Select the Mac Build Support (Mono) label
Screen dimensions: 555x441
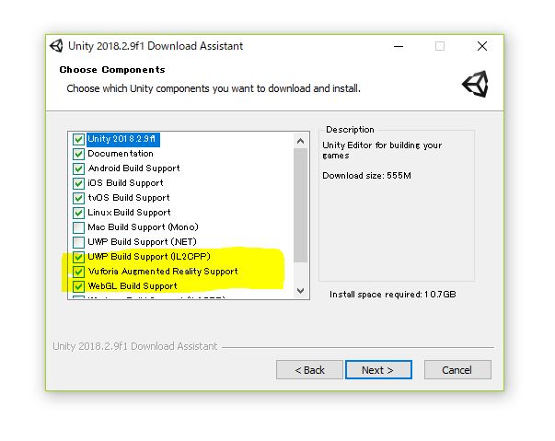(143, 227)
